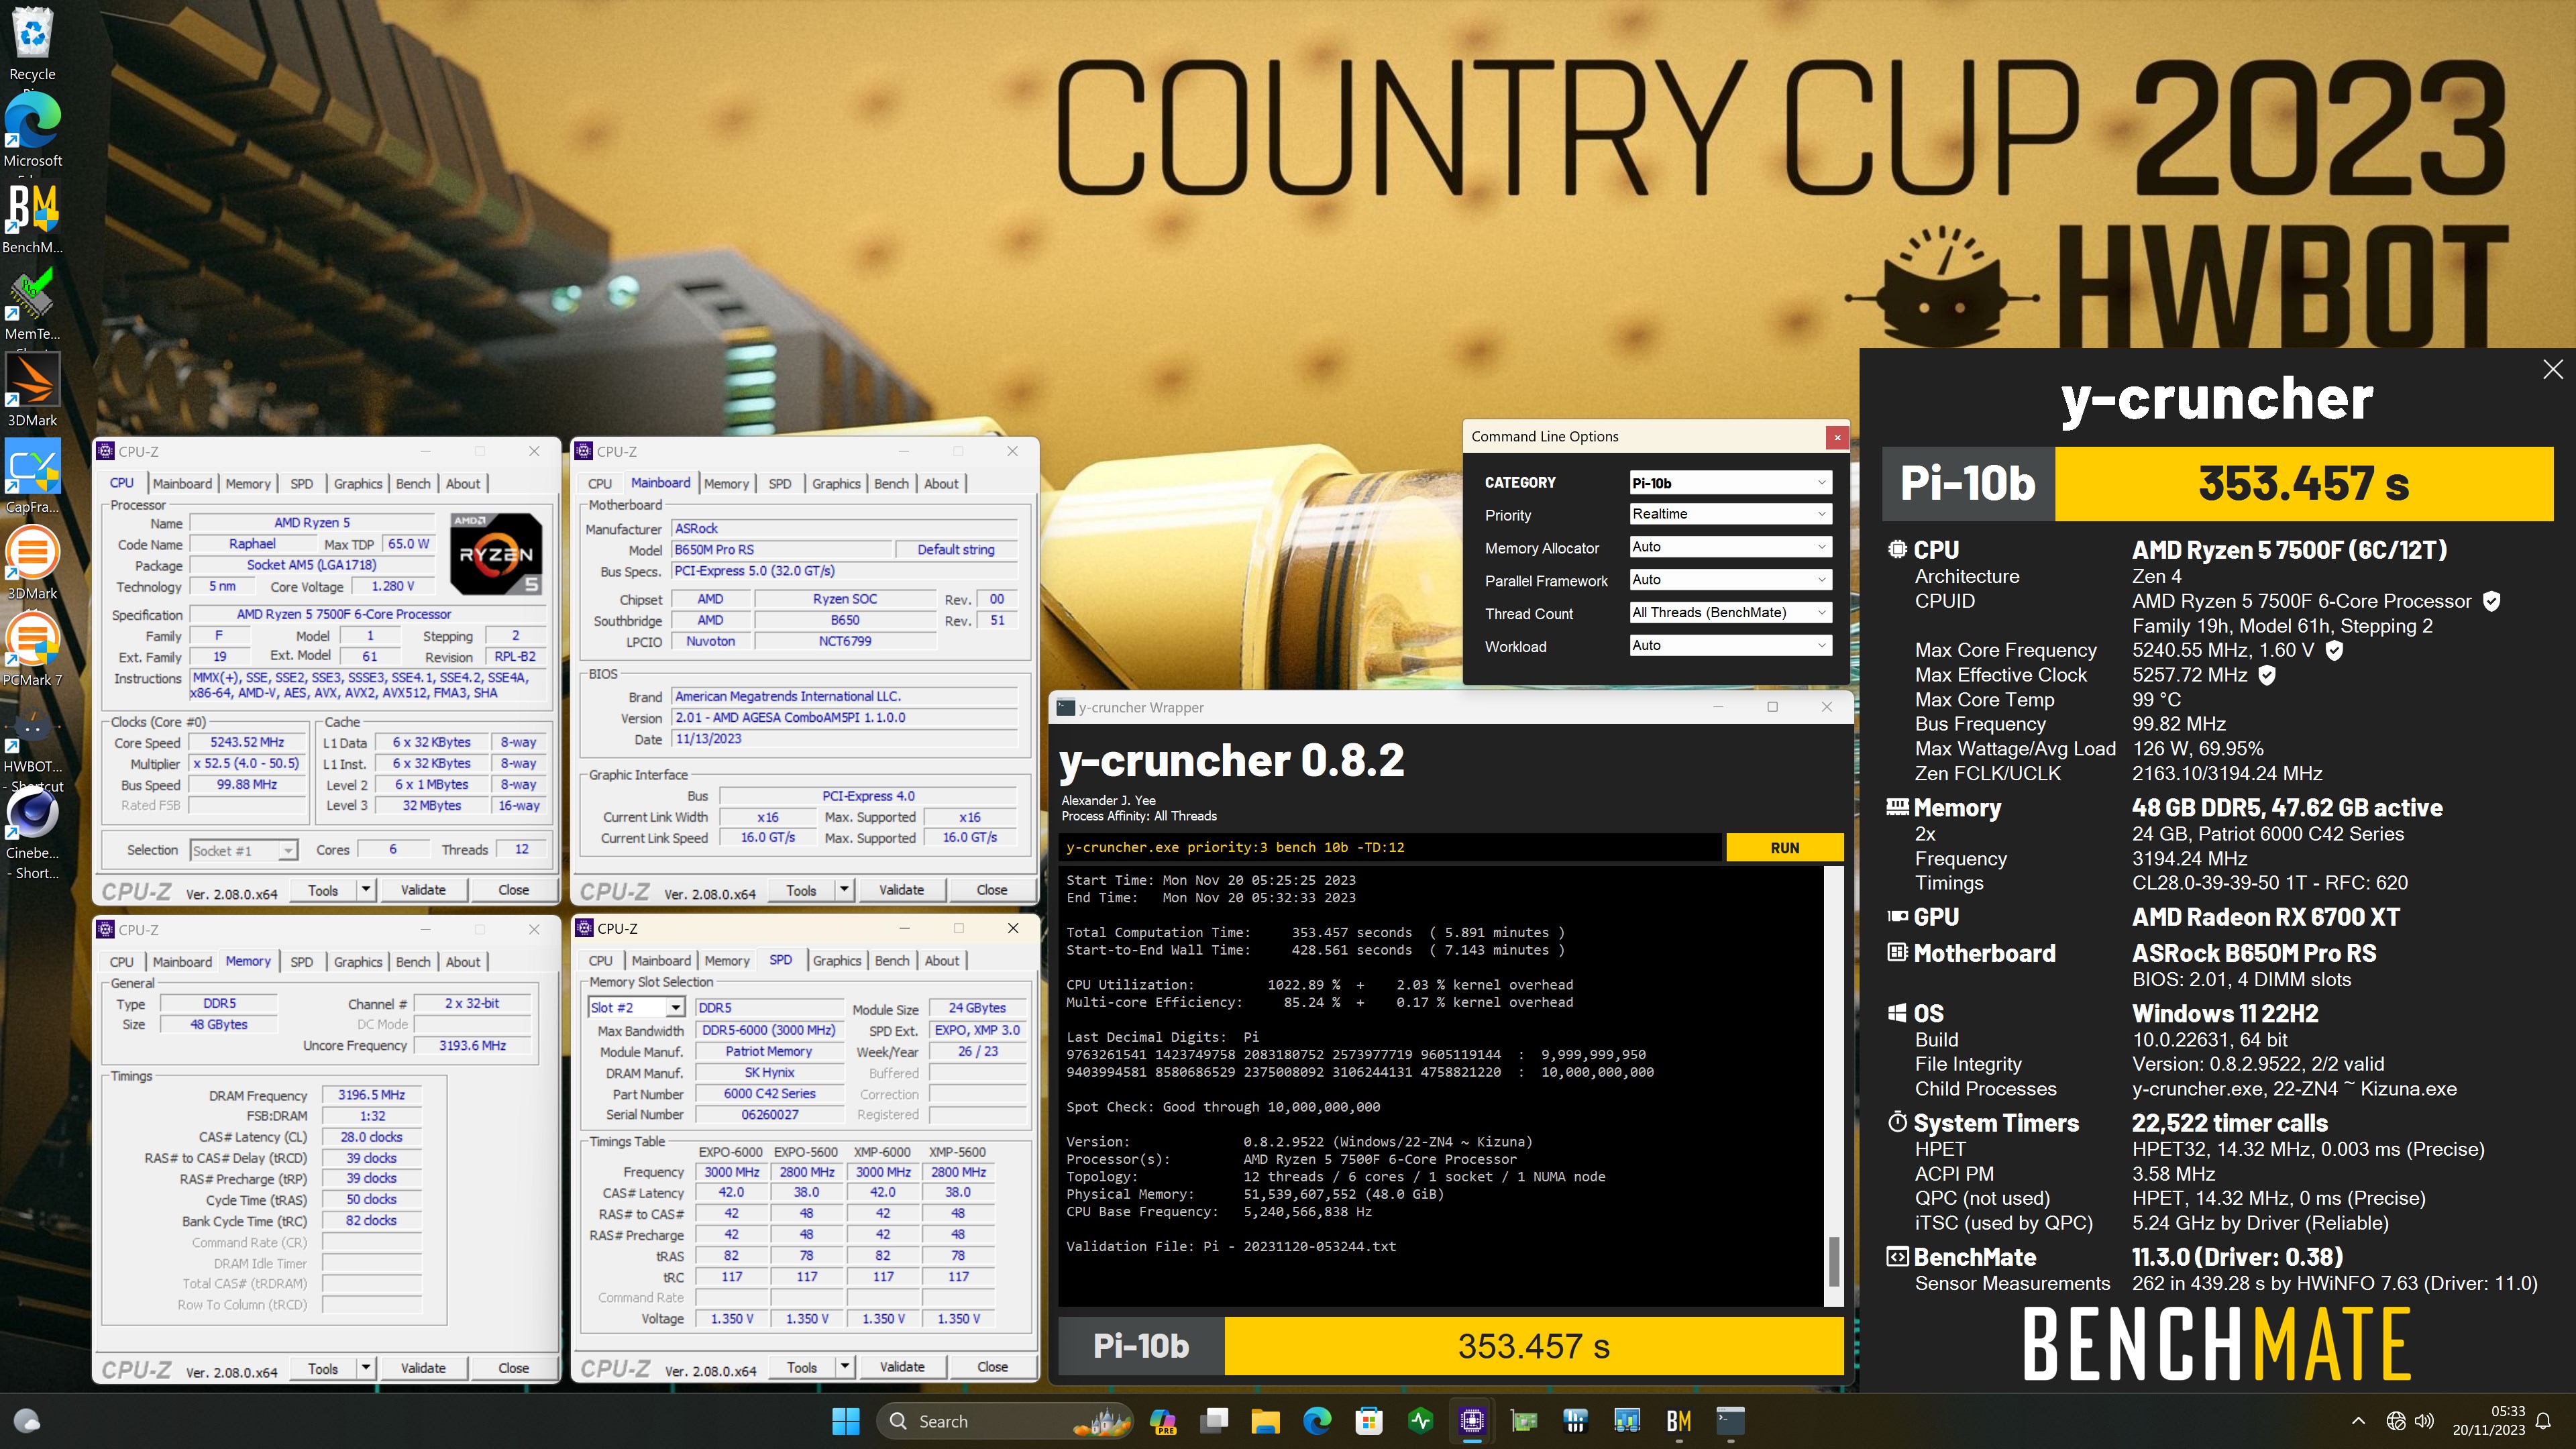
Task: Open Microsoft Store from the taskbar
Action: [1369, 1421]
